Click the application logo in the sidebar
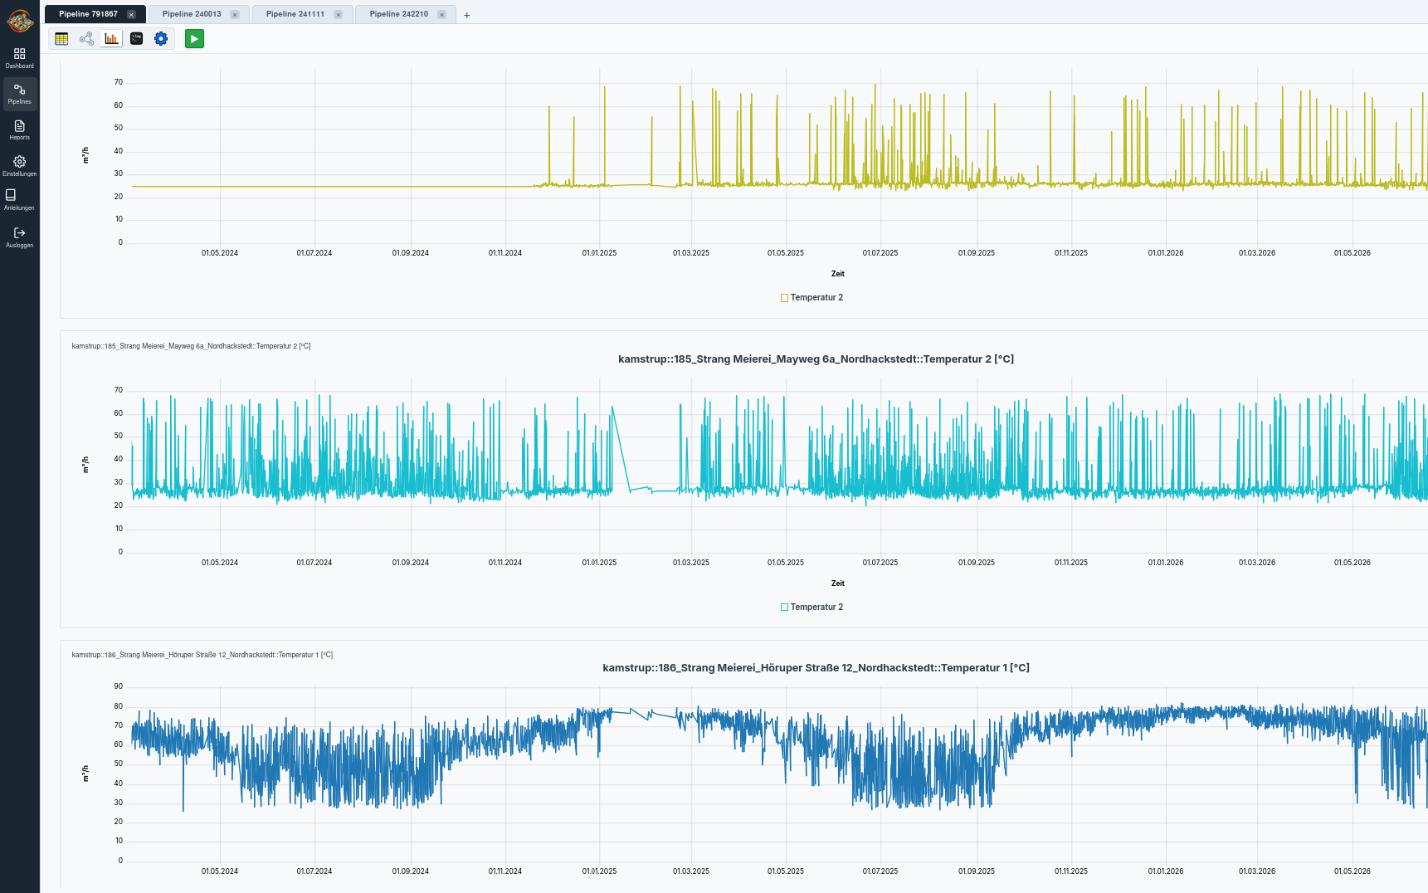 click(19, 20)
